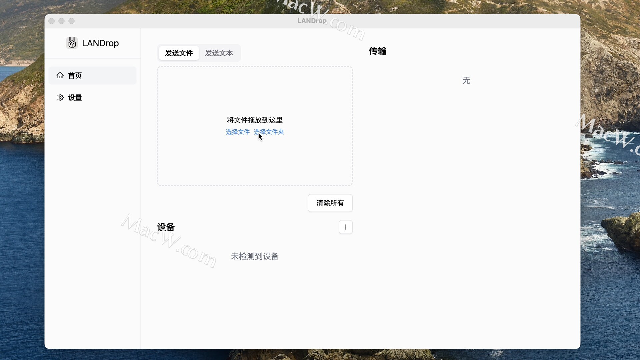Click the 设备 section heading

[166, 227]
